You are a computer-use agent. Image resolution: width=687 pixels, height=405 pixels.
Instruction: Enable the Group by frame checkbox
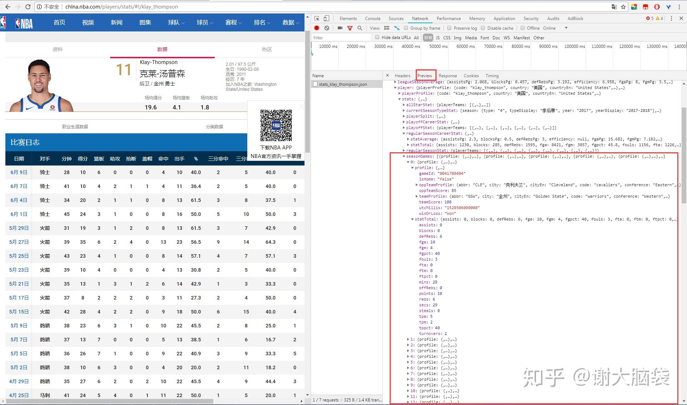point(406,28)
